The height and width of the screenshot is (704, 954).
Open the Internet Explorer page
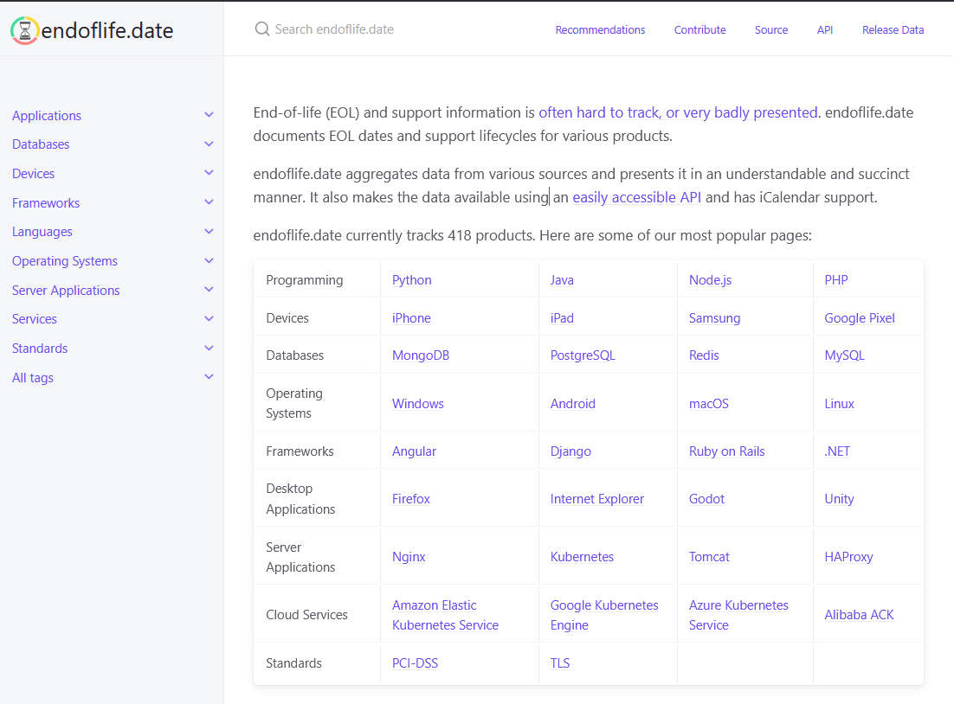596,498
